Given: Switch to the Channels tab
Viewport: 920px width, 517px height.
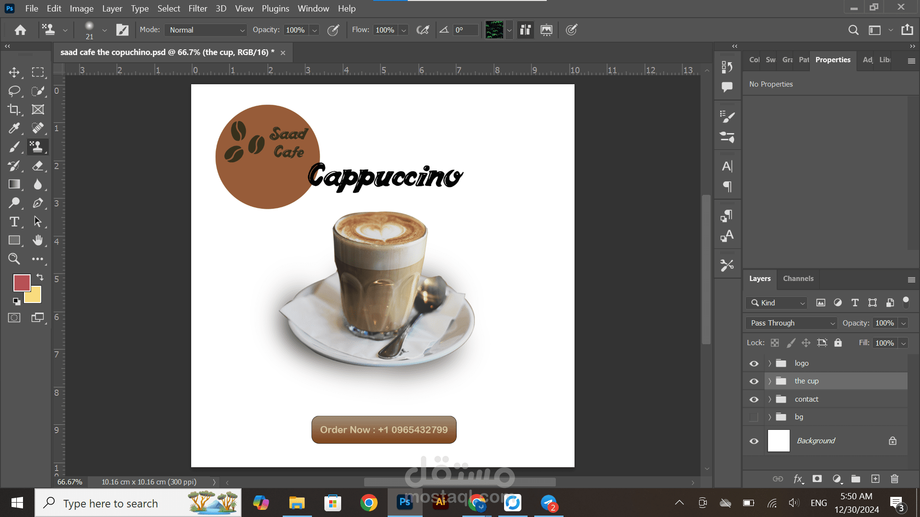Looking at the screenshot, I should (x=798, y=279).
